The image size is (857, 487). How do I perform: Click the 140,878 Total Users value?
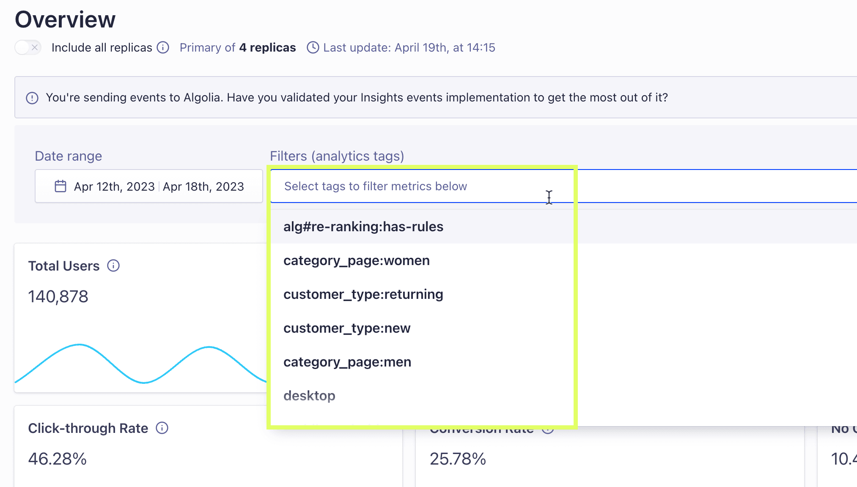[58, 297]
